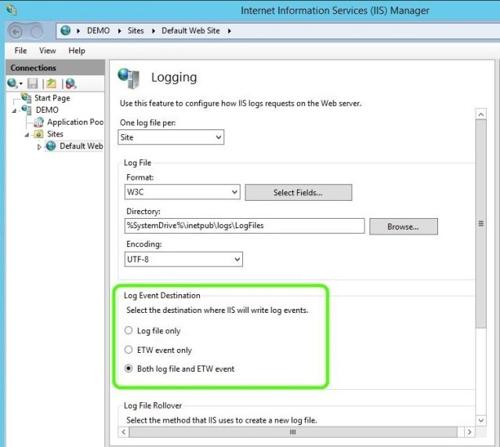The width and height of the screenshot is (500, 447).
Task: Click the Forward navigation arrow
Action: point(36,31)
